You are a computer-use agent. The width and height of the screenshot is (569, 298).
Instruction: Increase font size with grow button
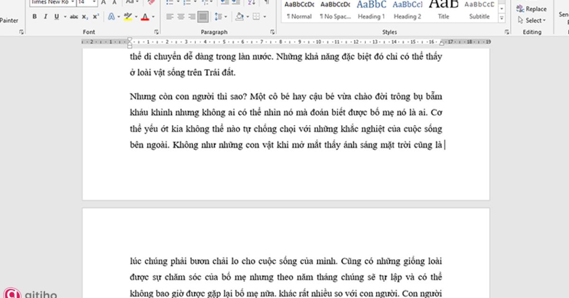103,2
